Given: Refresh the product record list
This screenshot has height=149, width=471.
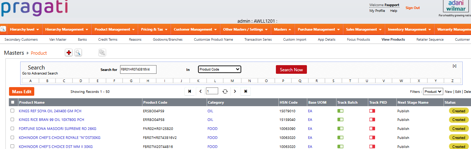Looking at the screenshot, I should (225, 91).
